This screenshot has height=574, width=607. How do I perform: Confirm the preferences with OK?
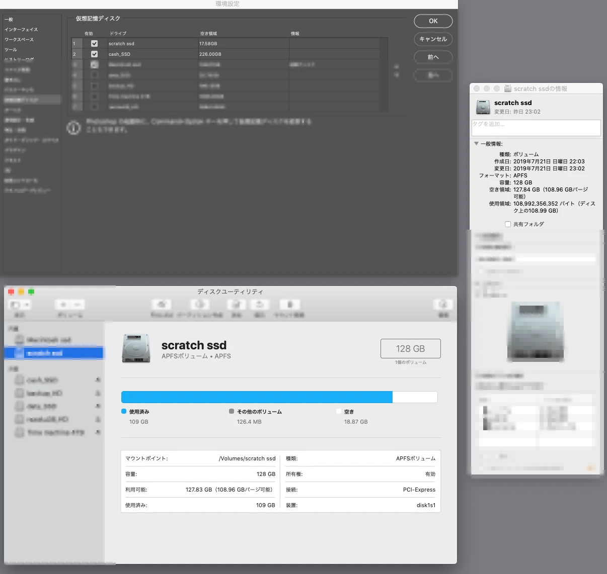pos(433,21)
